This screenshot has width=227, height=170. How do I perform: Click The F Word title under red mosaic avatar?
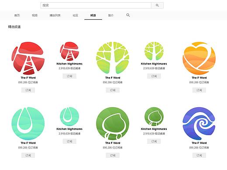click(x=28, y=78)
